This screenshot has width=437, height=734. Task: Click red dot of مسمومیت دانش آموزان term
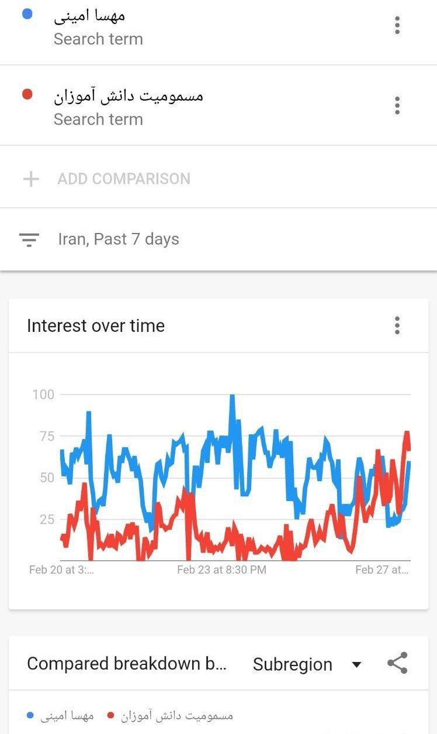click(x=26, y=94)
